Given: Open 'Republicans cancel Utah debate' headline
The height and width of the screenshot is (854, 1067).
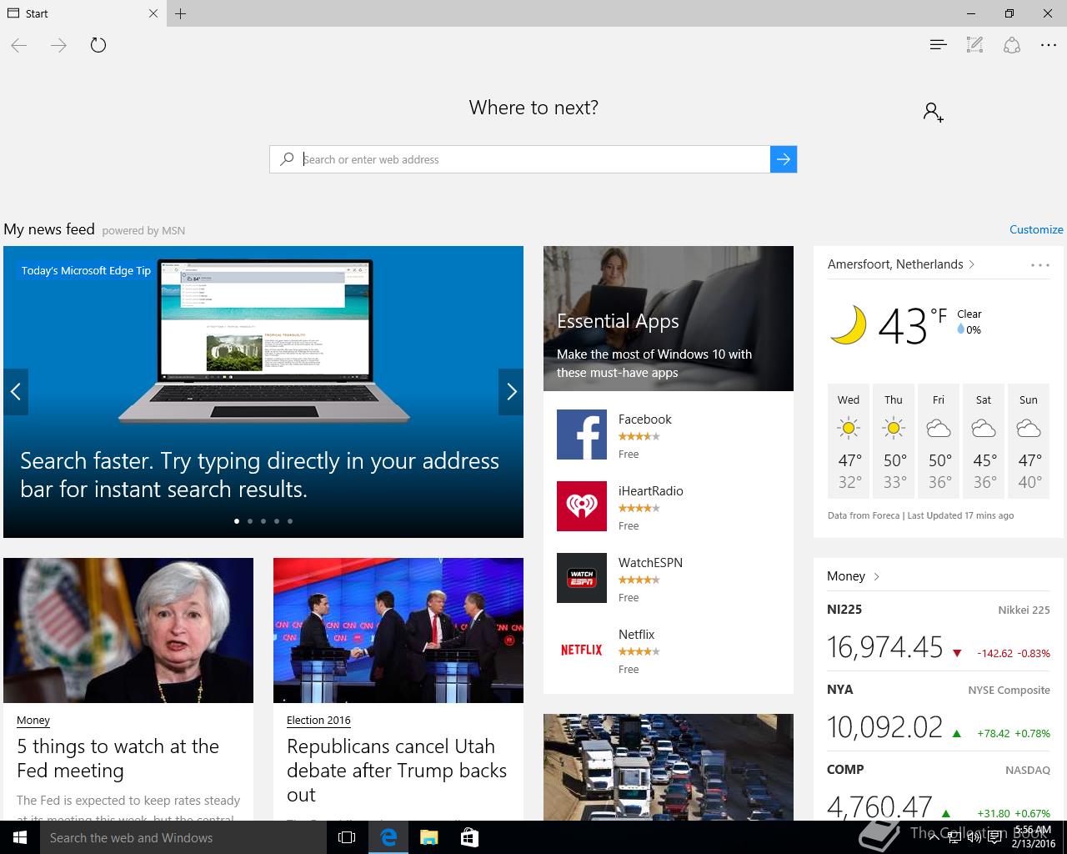Looking at the screenshot, I should click(397, 770).
